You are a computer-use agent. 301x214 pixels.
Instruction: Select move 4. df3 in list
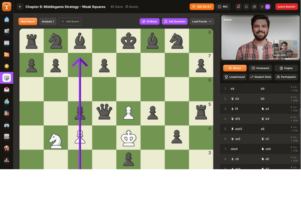click(236, 119)
